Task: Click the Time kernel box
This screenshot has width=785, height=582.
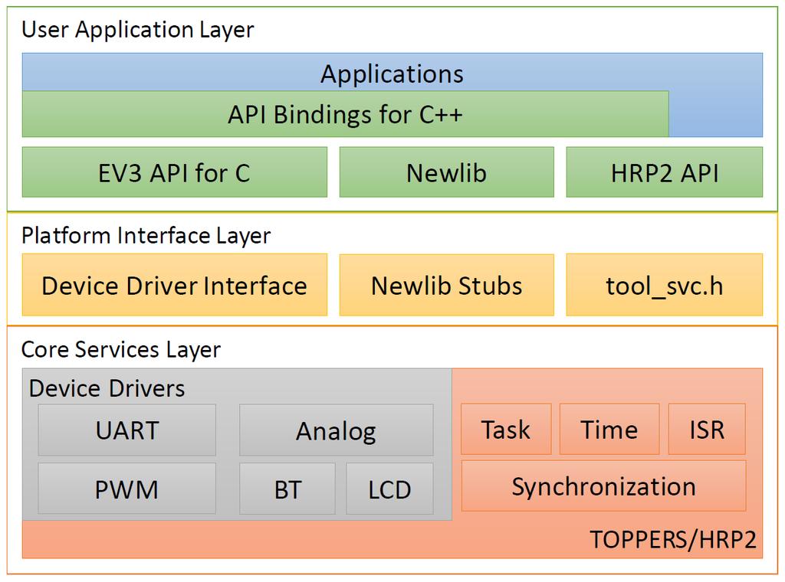Action: coord(609,430)
